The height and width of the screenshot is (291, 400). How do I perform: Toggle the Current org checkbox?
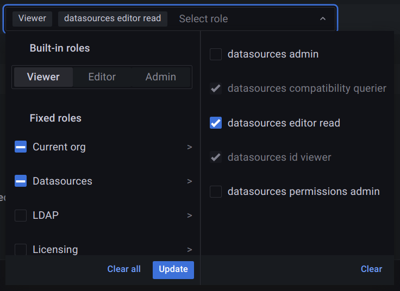[x=21, y=147]
